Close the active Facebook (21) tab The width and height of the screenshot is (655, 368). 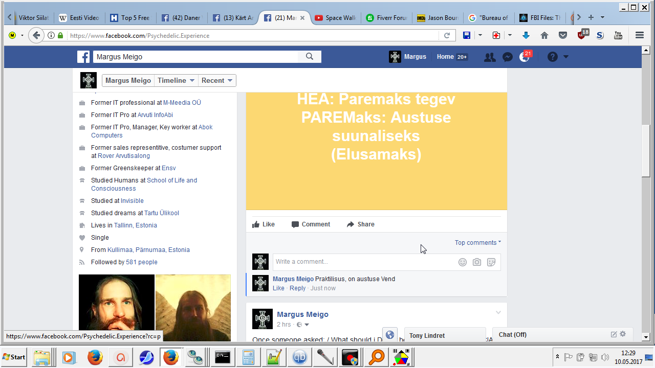click(x=302, y=18)
